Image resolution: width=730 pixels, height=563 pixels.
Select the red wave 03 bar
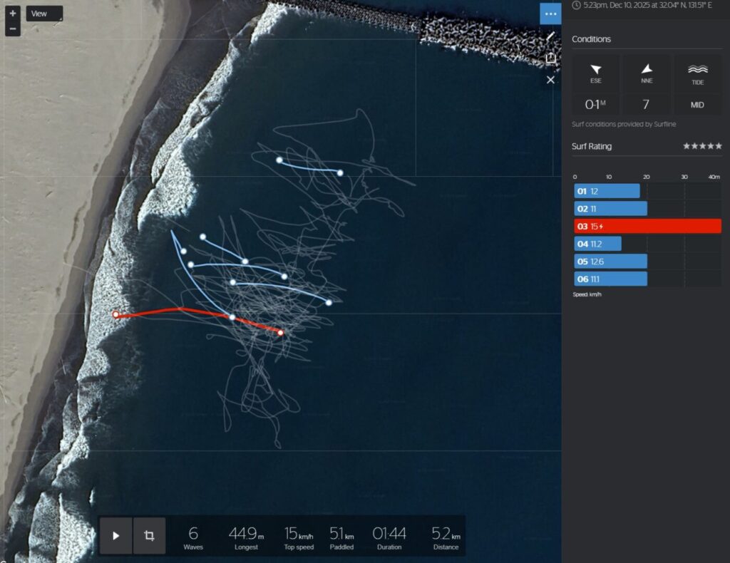[647, 226]
